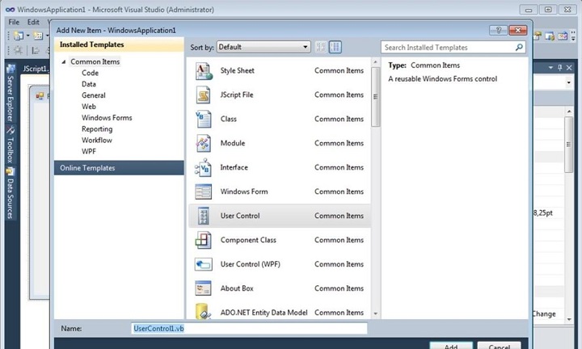Open the Sort by dropdown

(x=264, y=47)
